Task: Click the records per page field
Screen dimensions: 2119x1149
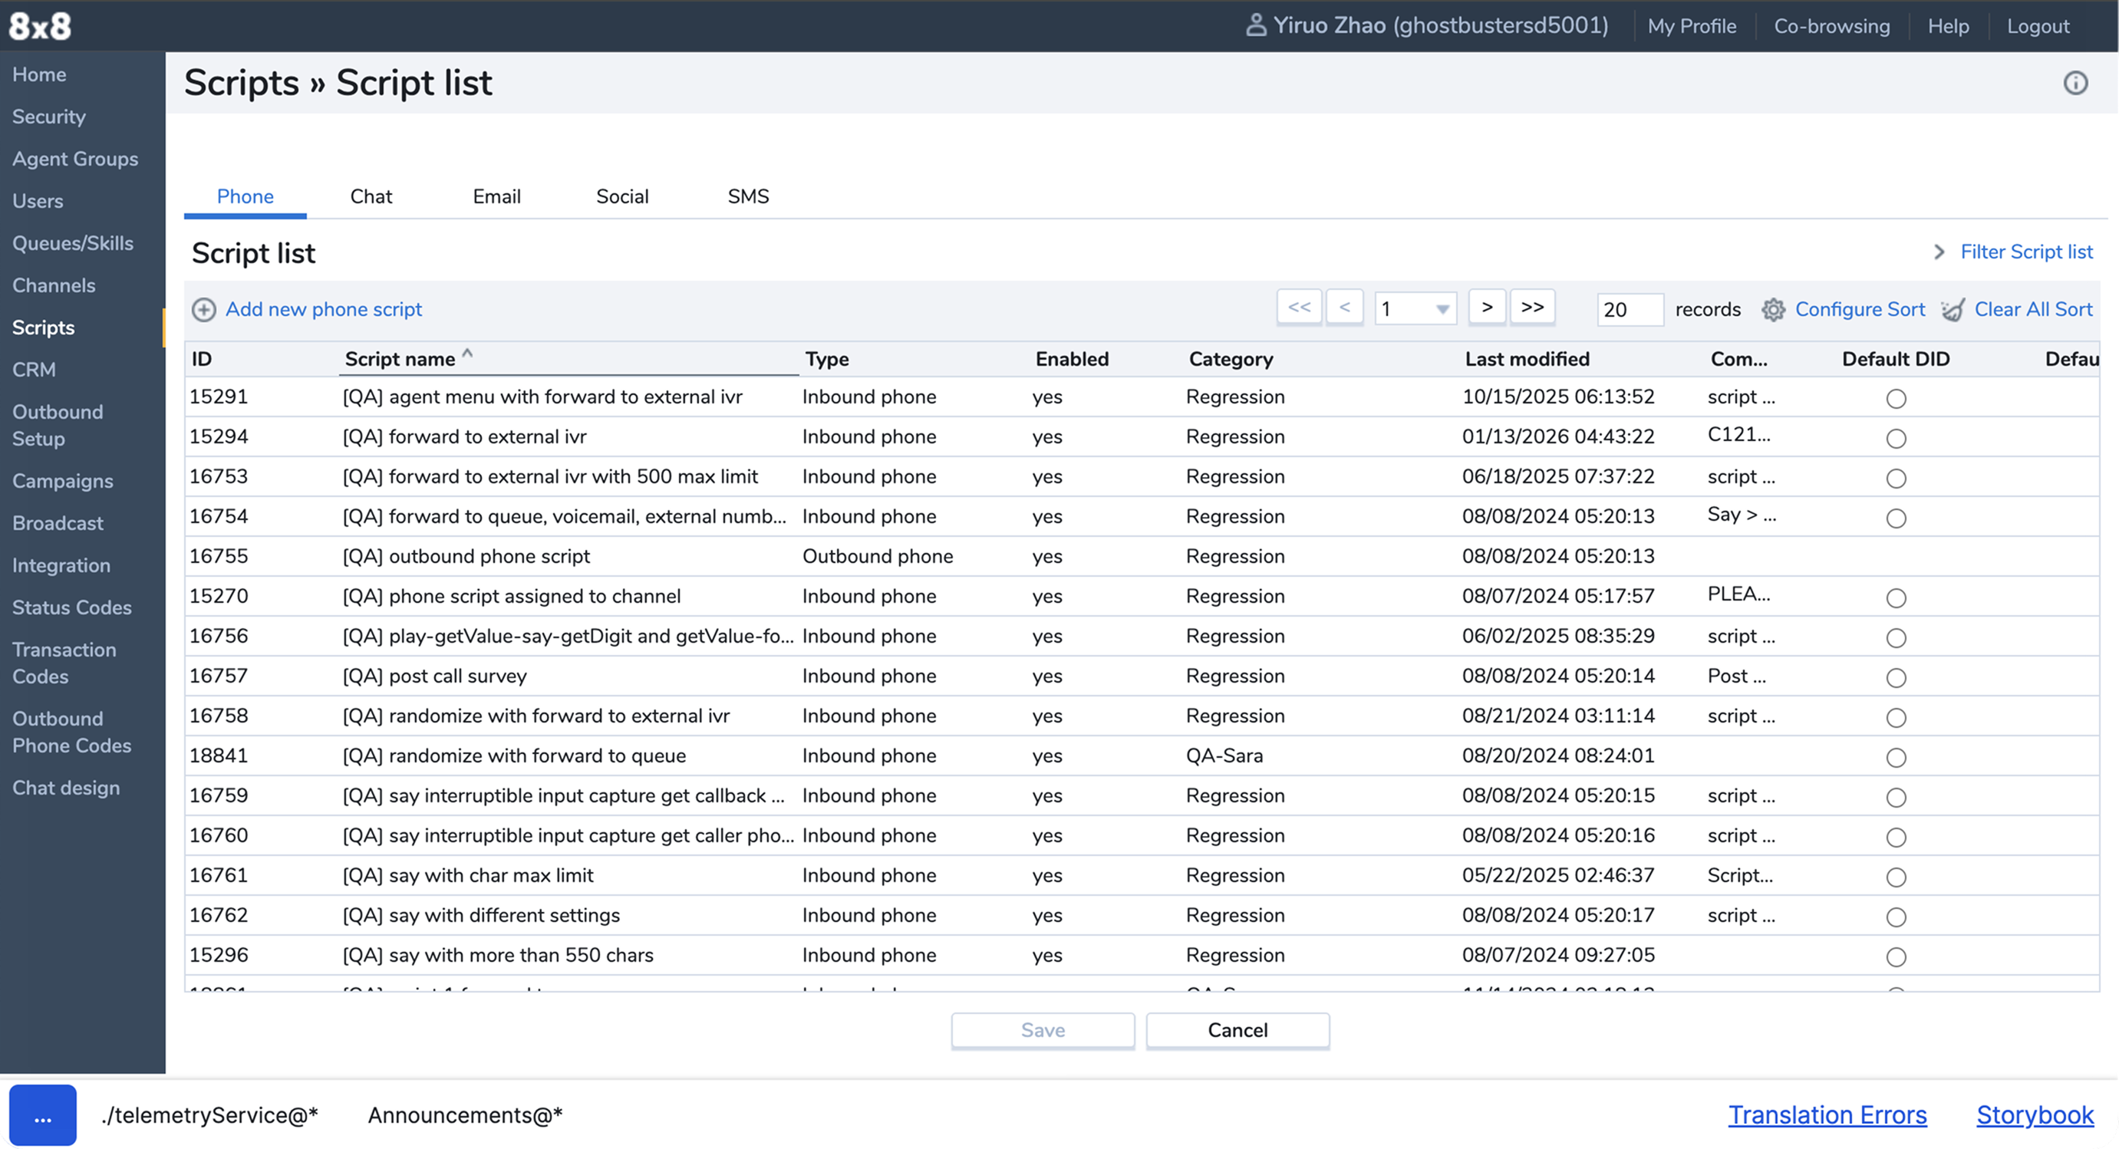Action: tap(1629, 310)
